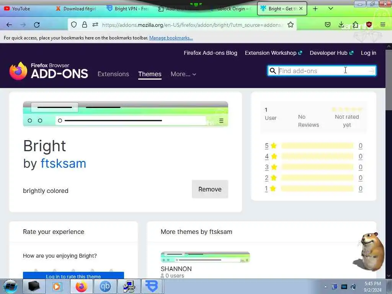Click the search magnifier icon
The image size is (392, 294).
[273, 71]
